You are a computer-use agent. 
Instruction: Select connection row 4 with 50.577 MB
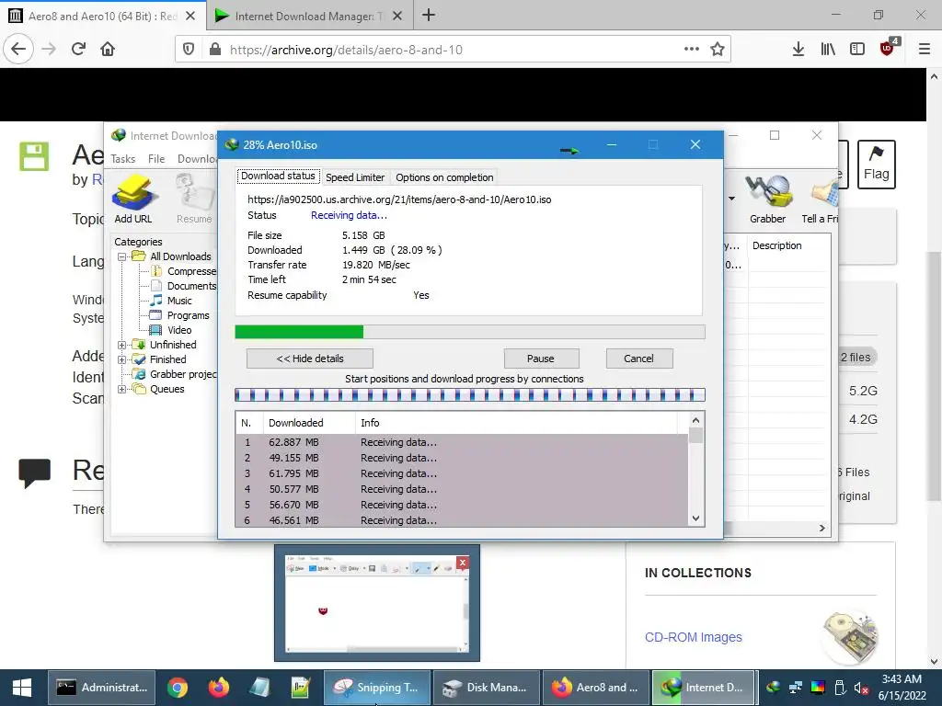click(462, 489)
